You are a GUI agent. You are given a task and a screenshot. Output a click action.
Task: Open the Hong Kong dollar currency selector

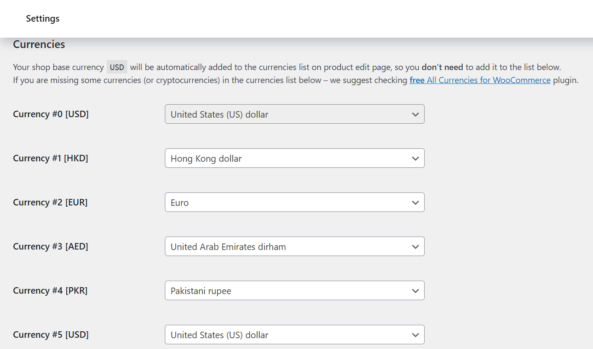click(x=294, y=158)
